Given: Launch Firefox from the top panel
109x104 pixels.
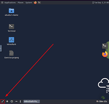Looking at the screenshot, I should (x=35, y=3).
